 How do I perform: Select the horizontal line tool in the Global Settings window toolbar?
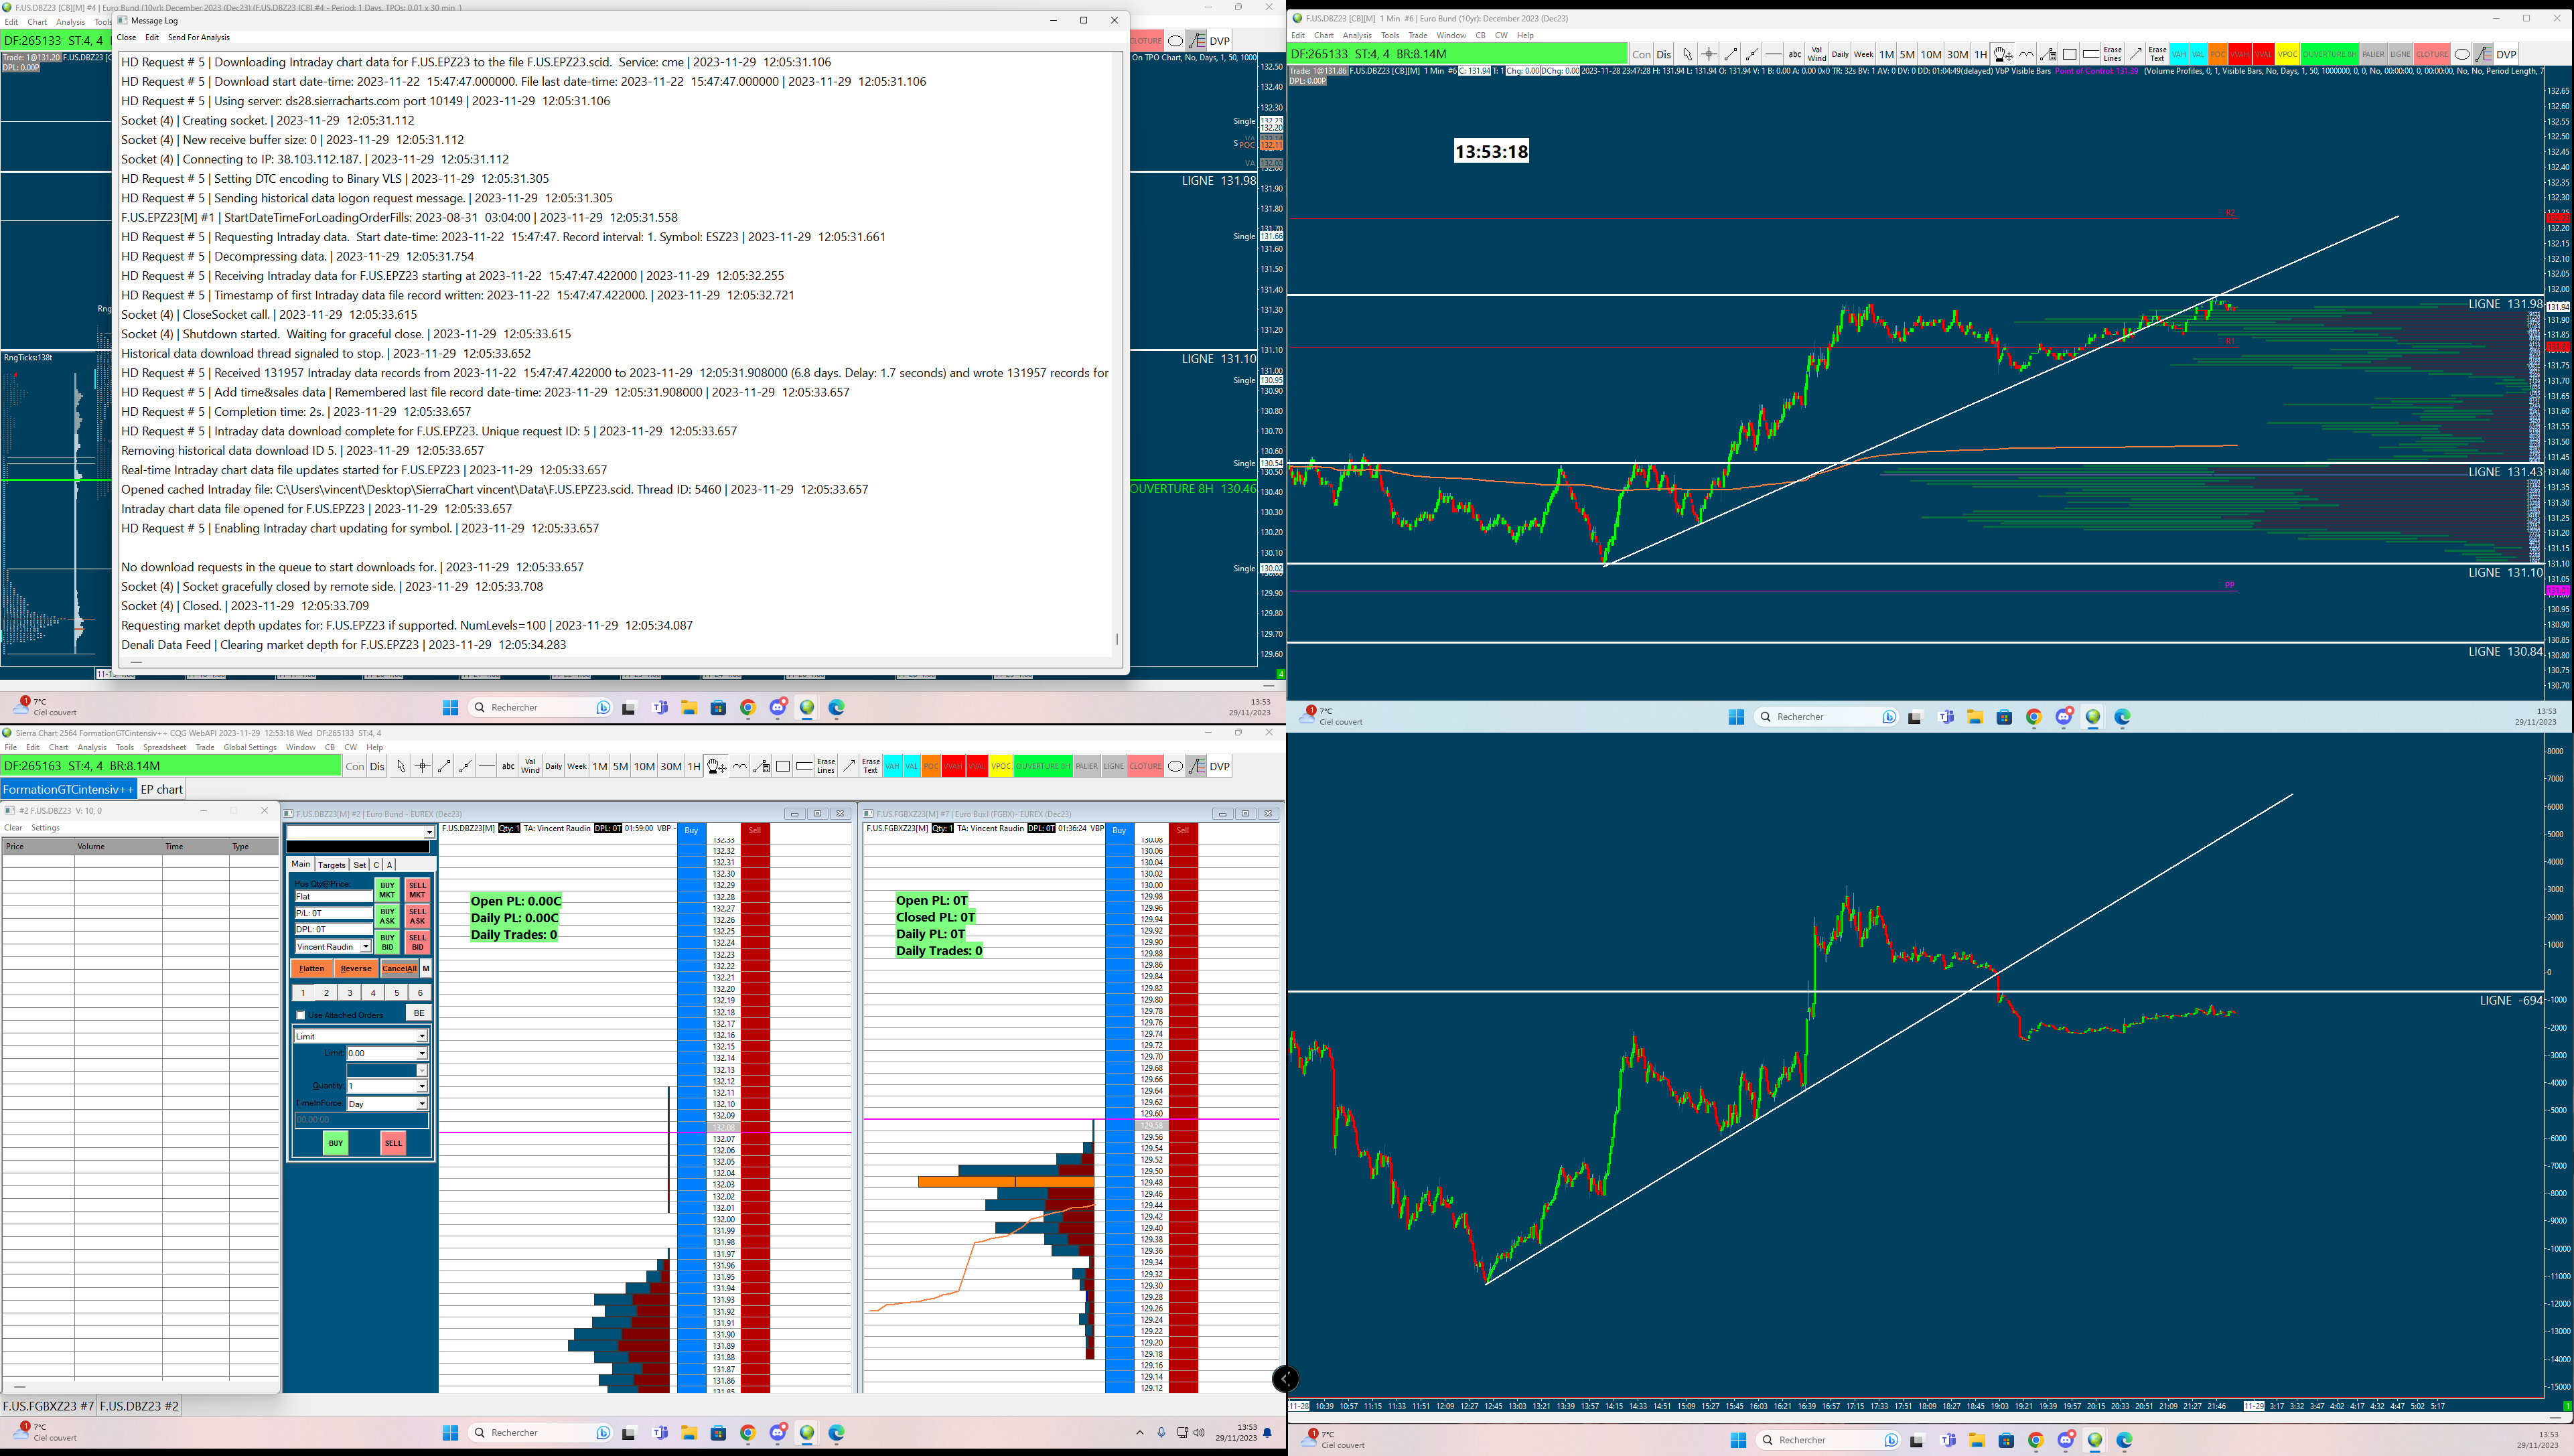pos(486,767)
